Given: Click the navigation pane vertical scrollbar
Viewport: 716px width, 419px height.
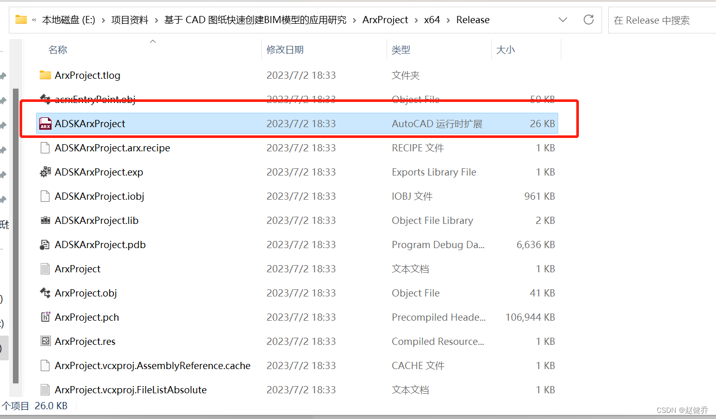Looking at the screenshot, I should 15,235.
